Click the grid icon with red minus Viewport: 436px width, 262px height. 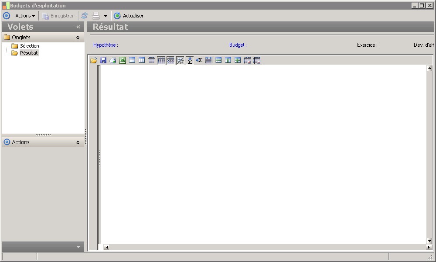coord(257,60)
